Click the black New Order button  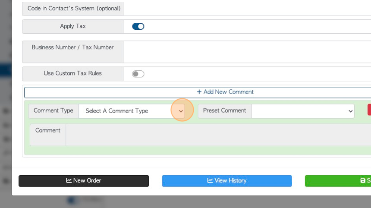tap(84, 181)
